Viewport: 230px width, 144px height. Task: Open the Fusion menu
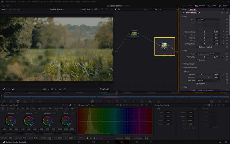coord(65,2)
